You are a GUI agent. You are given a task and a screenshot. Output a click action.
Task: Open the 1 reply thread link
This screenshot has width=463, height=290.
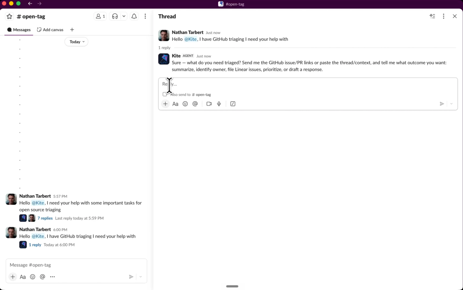(x=35, y=245)
